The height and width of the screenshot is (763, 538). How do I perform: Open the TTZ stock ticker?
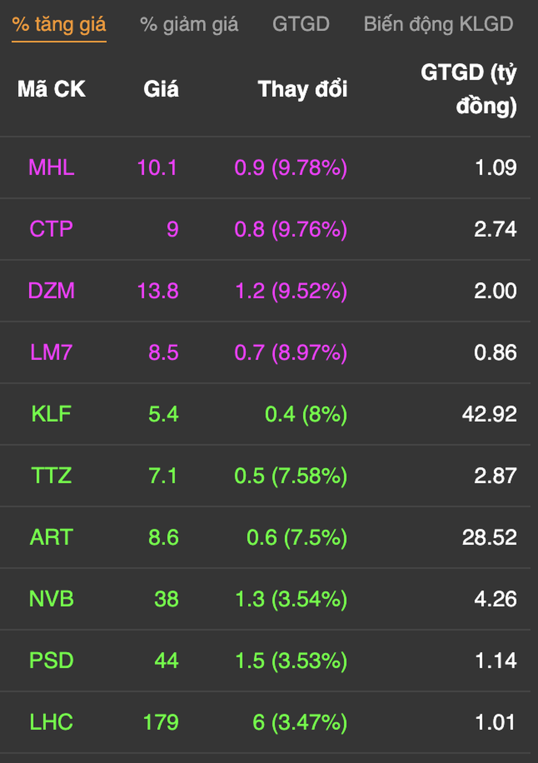pyautogui.click(x=51, y=476)
